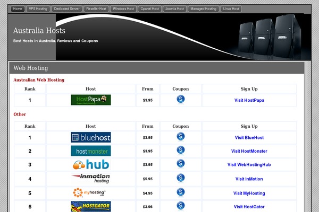Follow the Visit MyHosting link
Viewport: 319px width, 212px height.
pyautogui.click(x=249, y=193)
